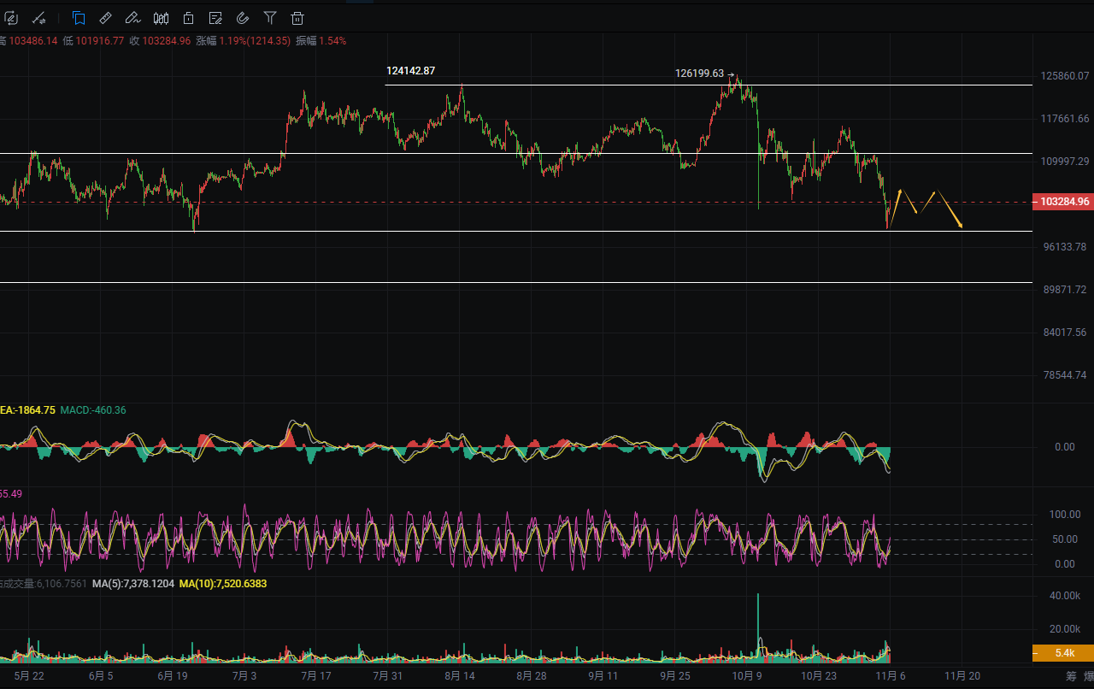The image size is (1094, 689).
Task: Click the orange 5.4k volume tag
Action: pyautogui.click(x=1063, y=653)
